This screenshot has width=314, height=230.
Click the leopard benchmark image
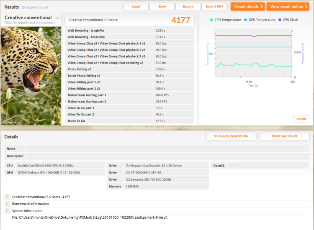click(x=31, y=76)
